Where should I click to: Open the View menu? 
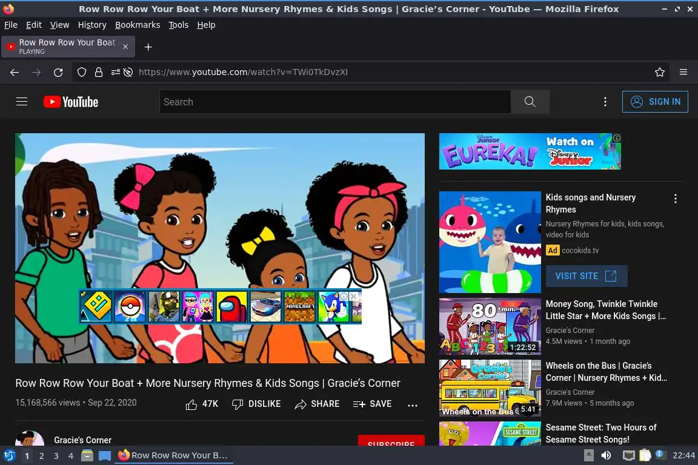tap(59, 25)
